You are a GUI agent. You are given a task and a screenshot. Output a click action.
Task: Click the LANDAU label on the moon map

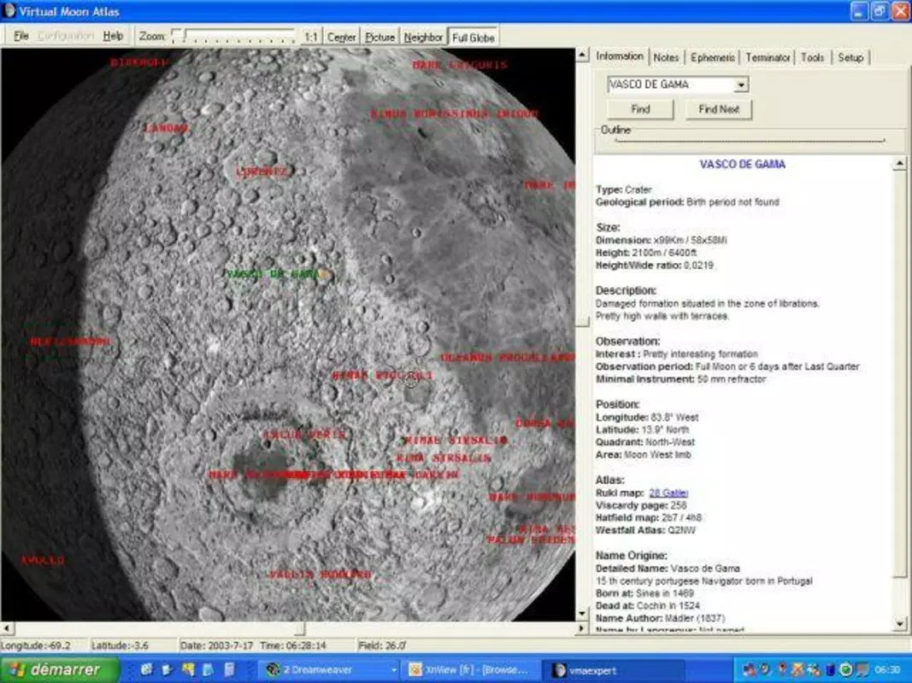tap(167, 128)
